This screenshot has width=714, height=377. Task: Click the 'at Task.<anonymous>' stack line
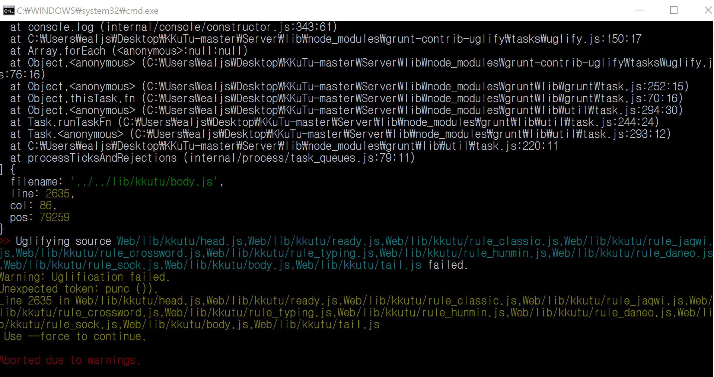pos(340,134)
